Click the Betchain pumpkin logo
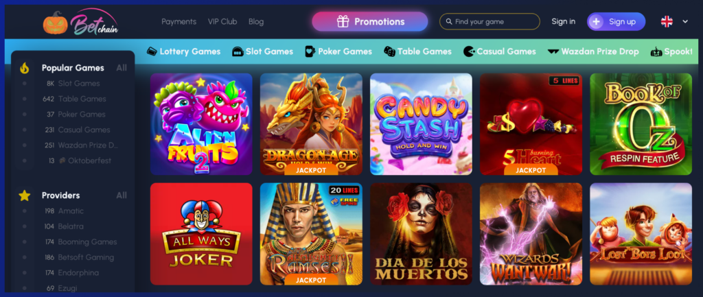 [x=81, y=22]
